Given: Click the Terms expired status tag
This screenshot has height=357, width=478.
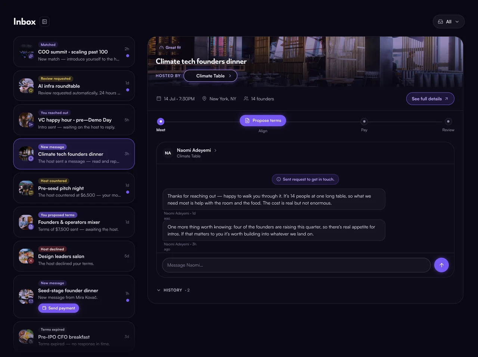Looking at the screenshot, I should coord(53,329).
